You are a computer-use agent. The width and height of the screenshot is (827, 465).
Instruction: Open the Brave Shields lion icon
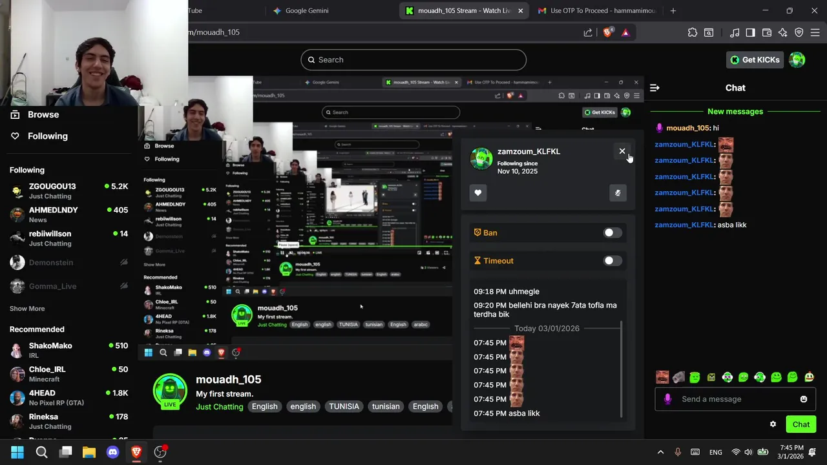point(608,32)
